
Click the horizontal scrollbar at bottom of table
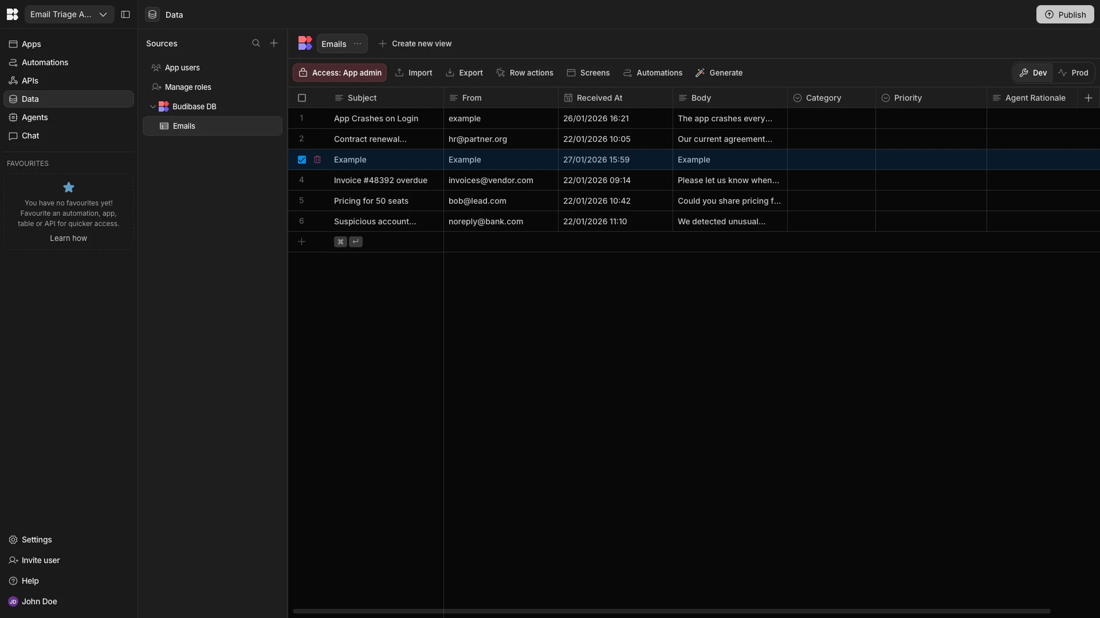coord(671,611)
